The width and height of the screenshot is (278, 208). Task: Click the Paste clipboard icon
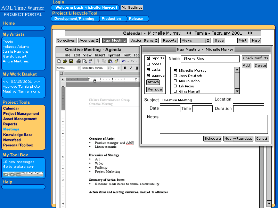pyautogui.click(x=110, y=61)
